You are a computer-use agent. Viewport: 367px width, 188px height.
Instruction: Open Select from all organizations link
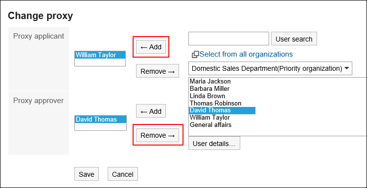pyautogui.click(x=246, y=54)
